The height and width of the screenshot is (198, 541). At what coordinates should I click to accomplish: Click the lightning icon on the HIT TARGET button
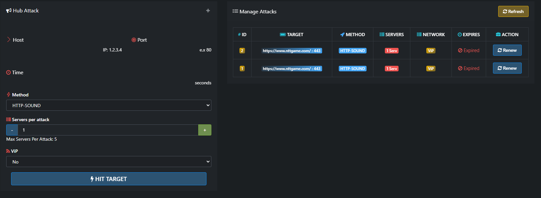[92, 179]
